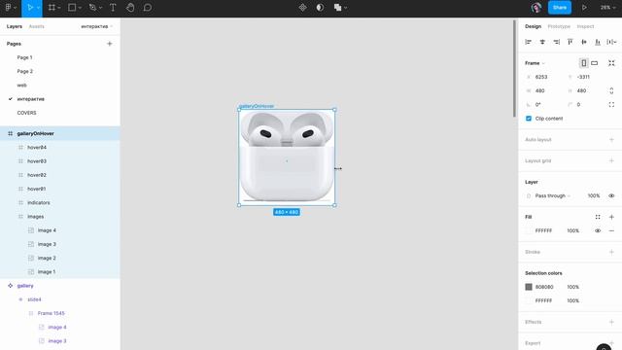
Task: Add a new fill with plus icon
Action: 611,217
